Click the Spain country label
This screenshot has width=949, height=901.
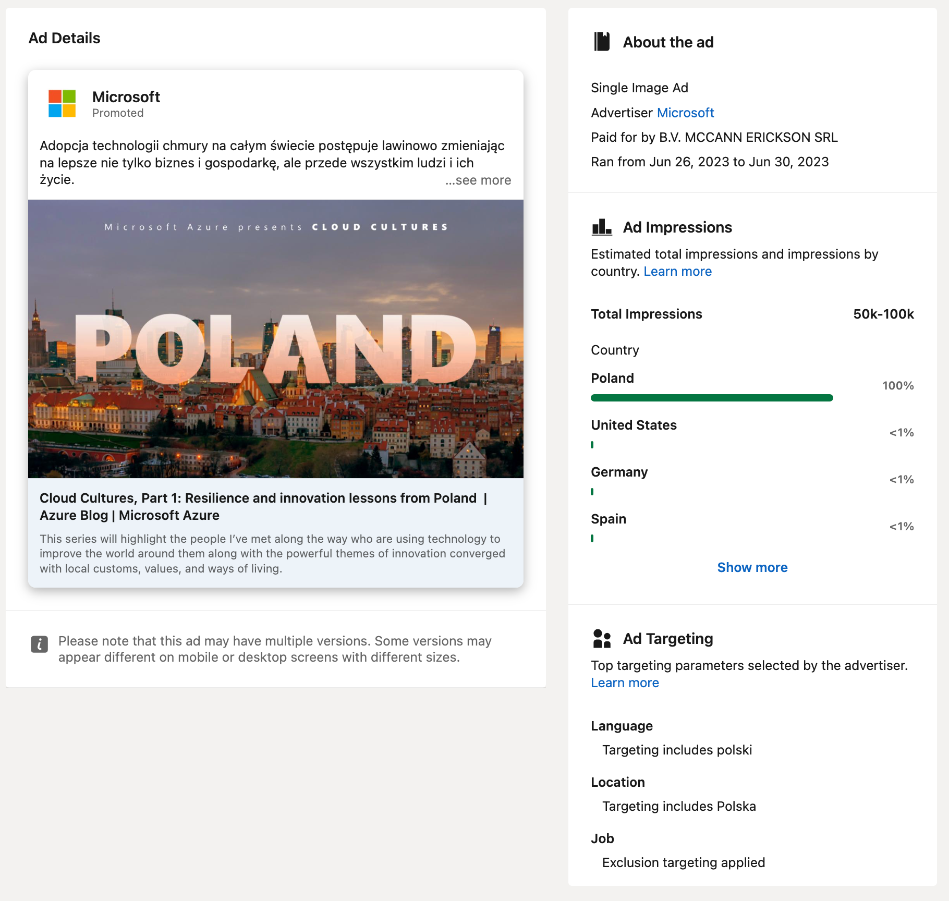click(609, 519)
